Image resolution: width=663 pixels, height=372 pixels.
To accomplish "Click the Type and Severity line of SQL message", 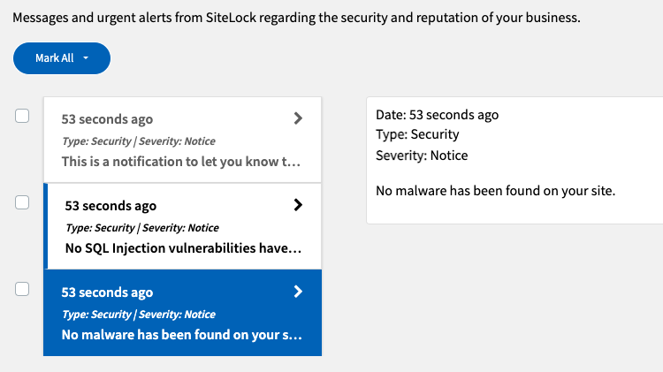I will pyautogui.click(x=142, y=228).
